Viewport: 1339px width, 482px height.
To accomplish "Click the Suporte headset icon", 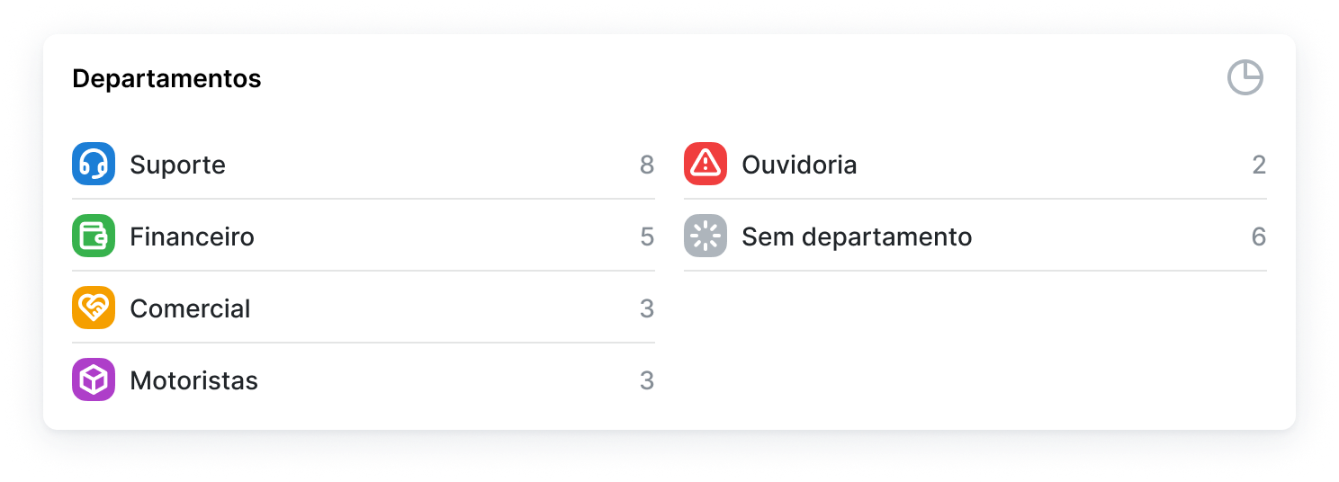I will coord(94,165).
